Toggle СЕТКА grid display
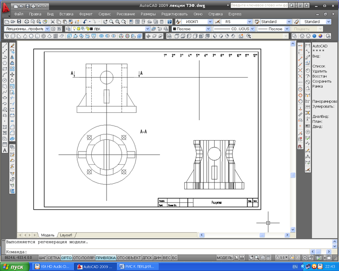This screenshot has height=271, width=339. click(54, 257)
